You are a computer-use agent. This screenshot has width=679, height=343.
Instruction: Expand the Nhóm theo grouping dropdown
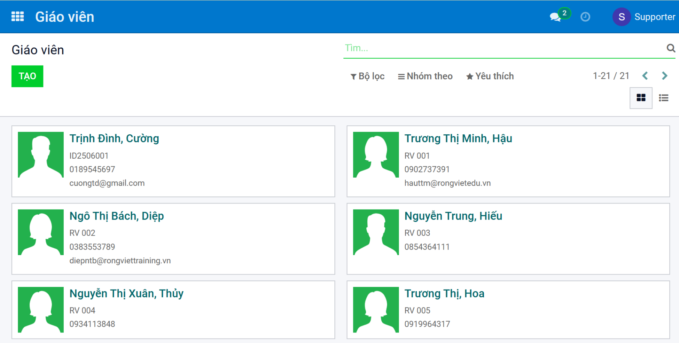coord(425,76)
